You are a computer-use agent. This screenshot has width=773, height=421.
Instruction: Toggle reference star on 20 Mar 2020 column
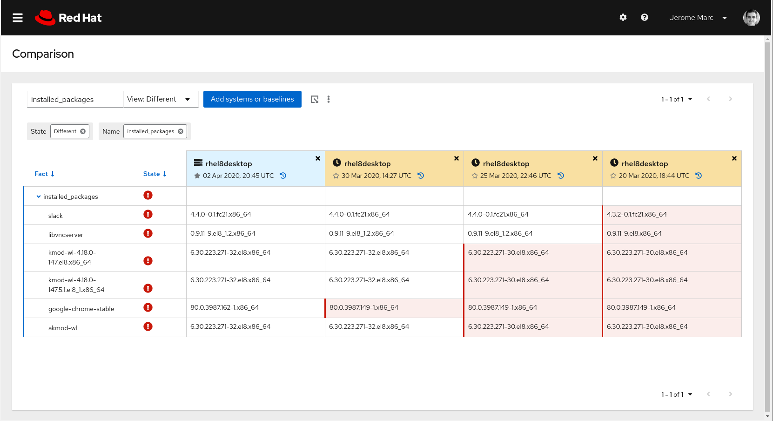pyautogui.click(x=613, y=176)
